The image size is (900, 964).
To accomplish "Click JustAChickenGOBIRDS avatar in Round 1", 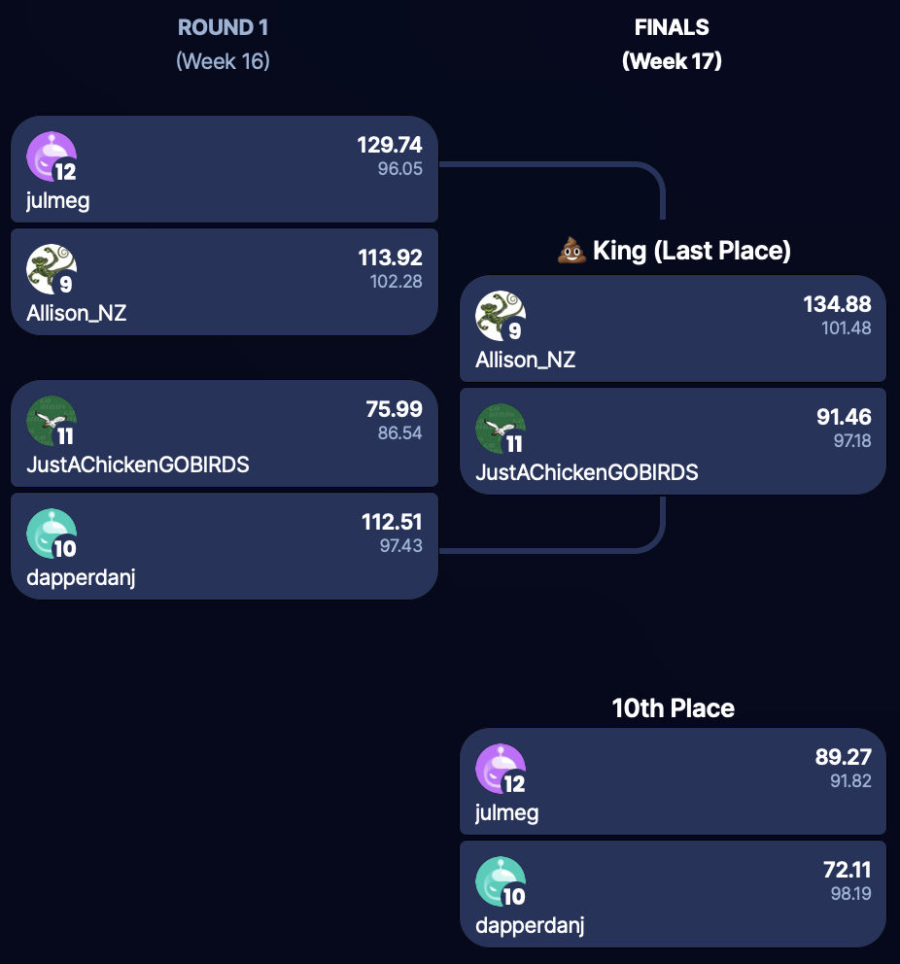I will [x=51, y=421].
